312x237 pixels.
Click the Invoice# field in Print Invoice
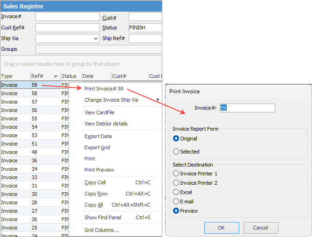[x=247, y=108]
